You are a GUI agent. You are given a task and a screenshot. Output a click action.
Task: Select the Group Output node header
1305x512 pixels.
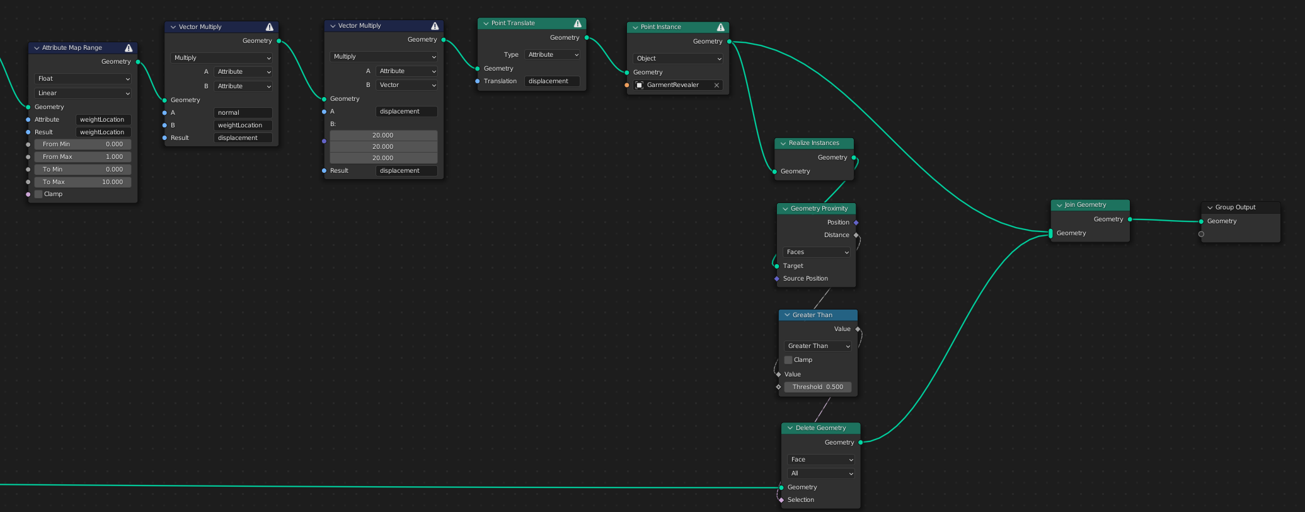click(1241, 207)
